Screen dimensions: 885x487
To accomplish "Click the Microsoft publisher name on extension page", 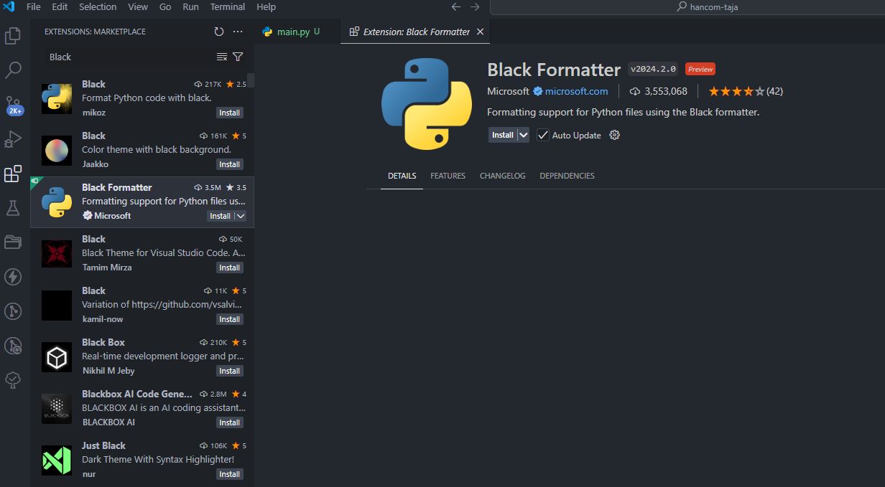I will pyautogui.click(x=508, y=91).
